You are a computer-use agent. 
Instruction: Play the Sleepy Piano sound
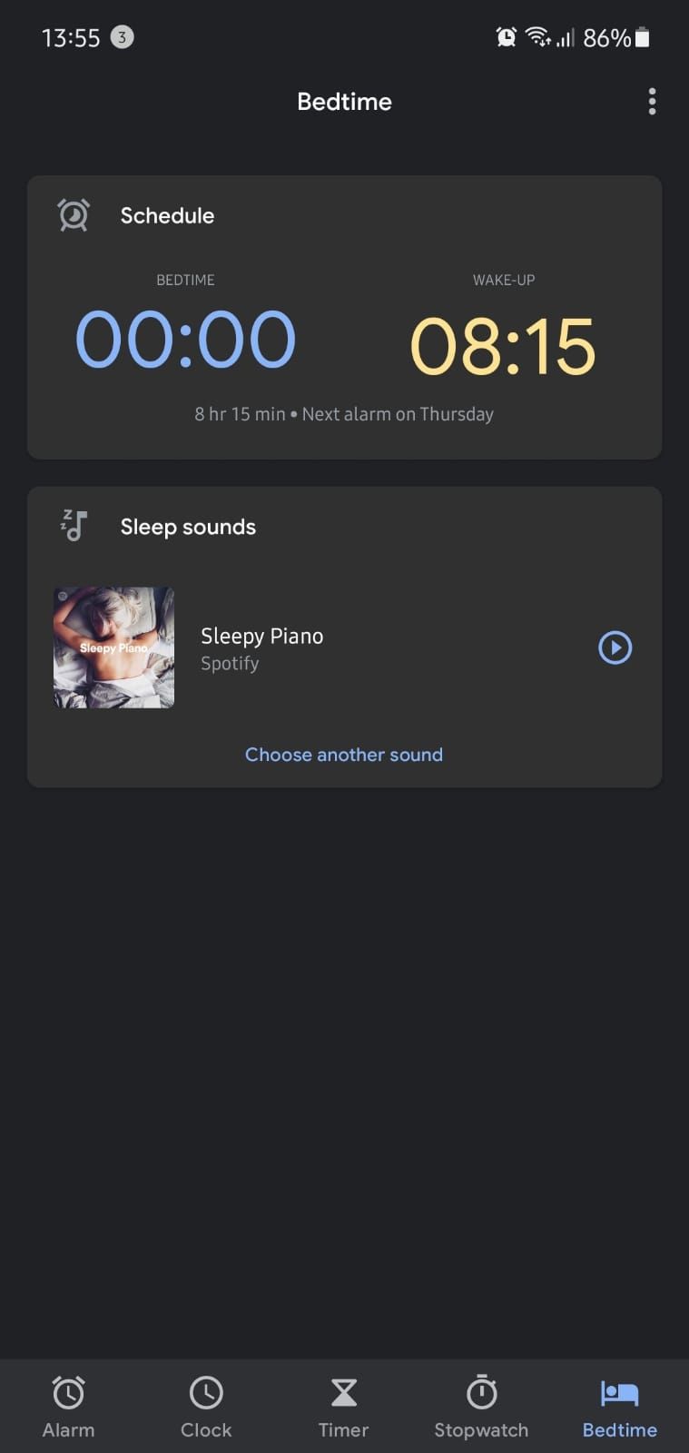[615, 647]
